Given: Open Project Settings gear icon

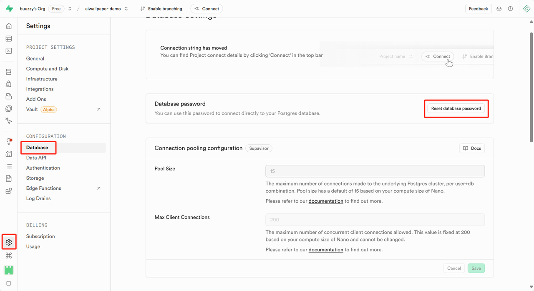Looking at the screenshot, I should pos(9,242).
